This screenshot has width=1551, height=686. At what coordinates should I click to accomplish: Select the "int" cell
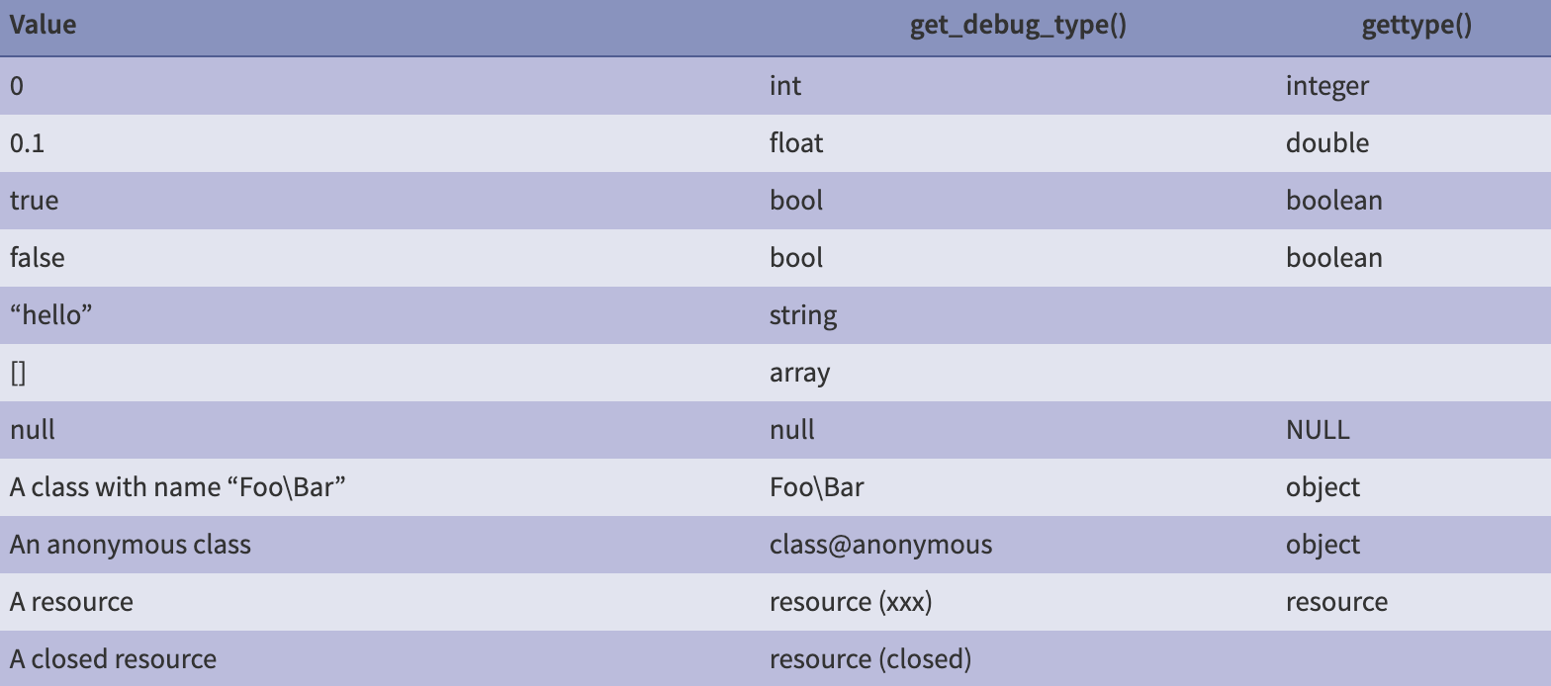(785, 86)
